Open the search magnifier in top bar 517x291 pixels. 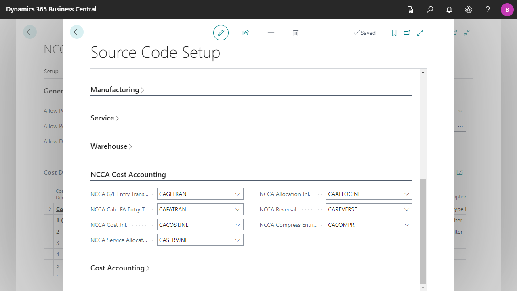click(430, 10)
